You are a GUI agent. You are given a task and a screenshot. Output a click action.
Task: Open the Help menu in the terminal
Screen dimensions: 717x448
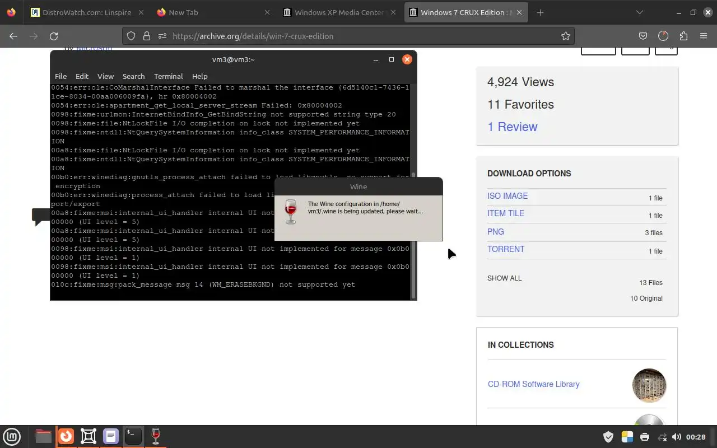(199, 76)
